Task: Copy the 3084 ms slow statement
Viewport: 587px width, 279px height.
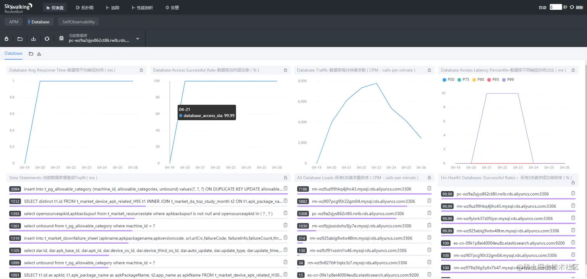Action: (x=285, y=188)
